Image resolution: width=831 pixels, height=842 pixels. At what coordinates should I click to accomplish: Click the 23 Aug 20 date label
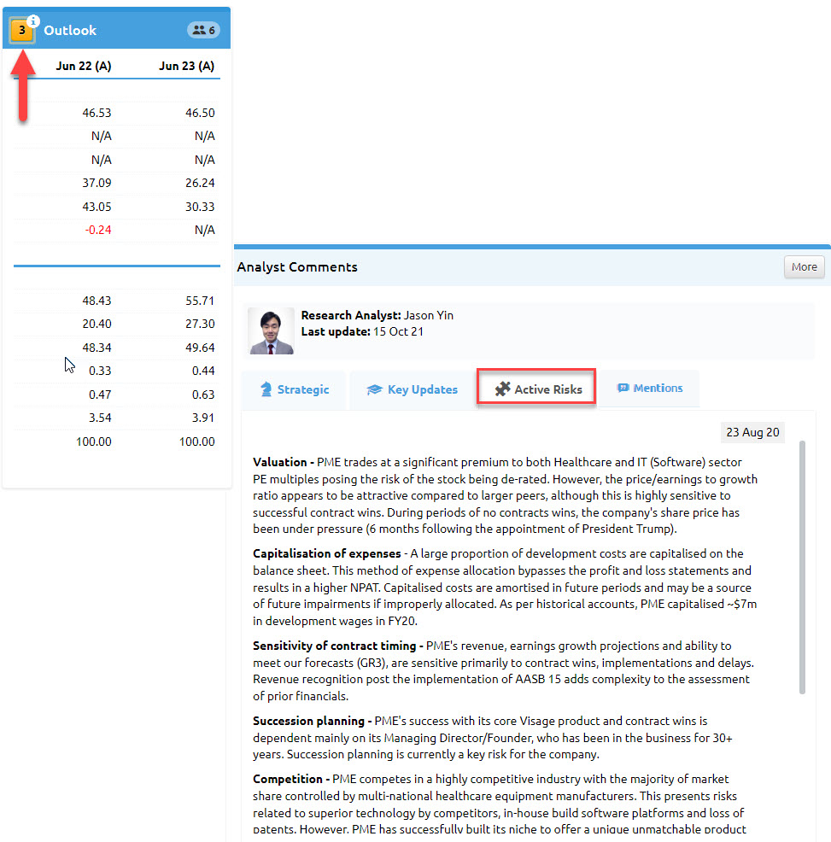pos(752,432)
